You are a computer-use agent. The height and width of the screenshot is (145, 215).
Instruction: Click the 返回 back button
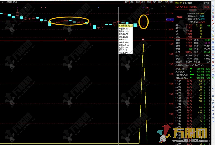(171, 2)
